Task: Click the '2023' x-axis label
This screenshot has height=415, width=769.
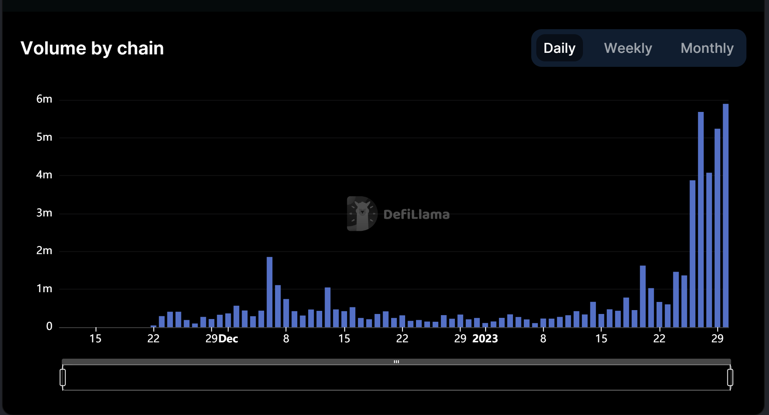Action: point(485,339)
